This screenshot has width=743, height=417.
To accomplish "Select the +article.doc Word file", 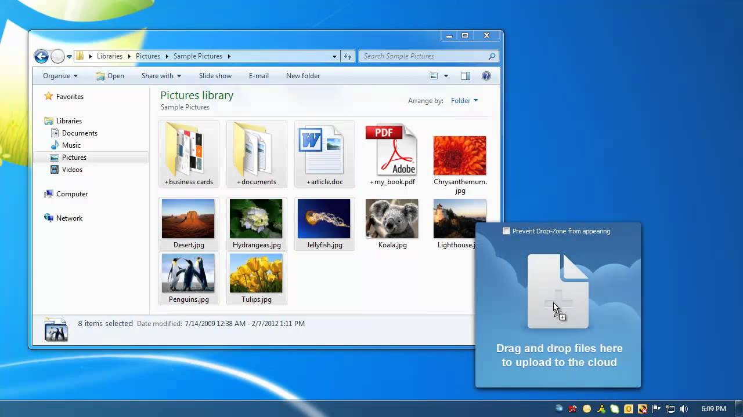I will pyautogui.click(x=324, y=154).
